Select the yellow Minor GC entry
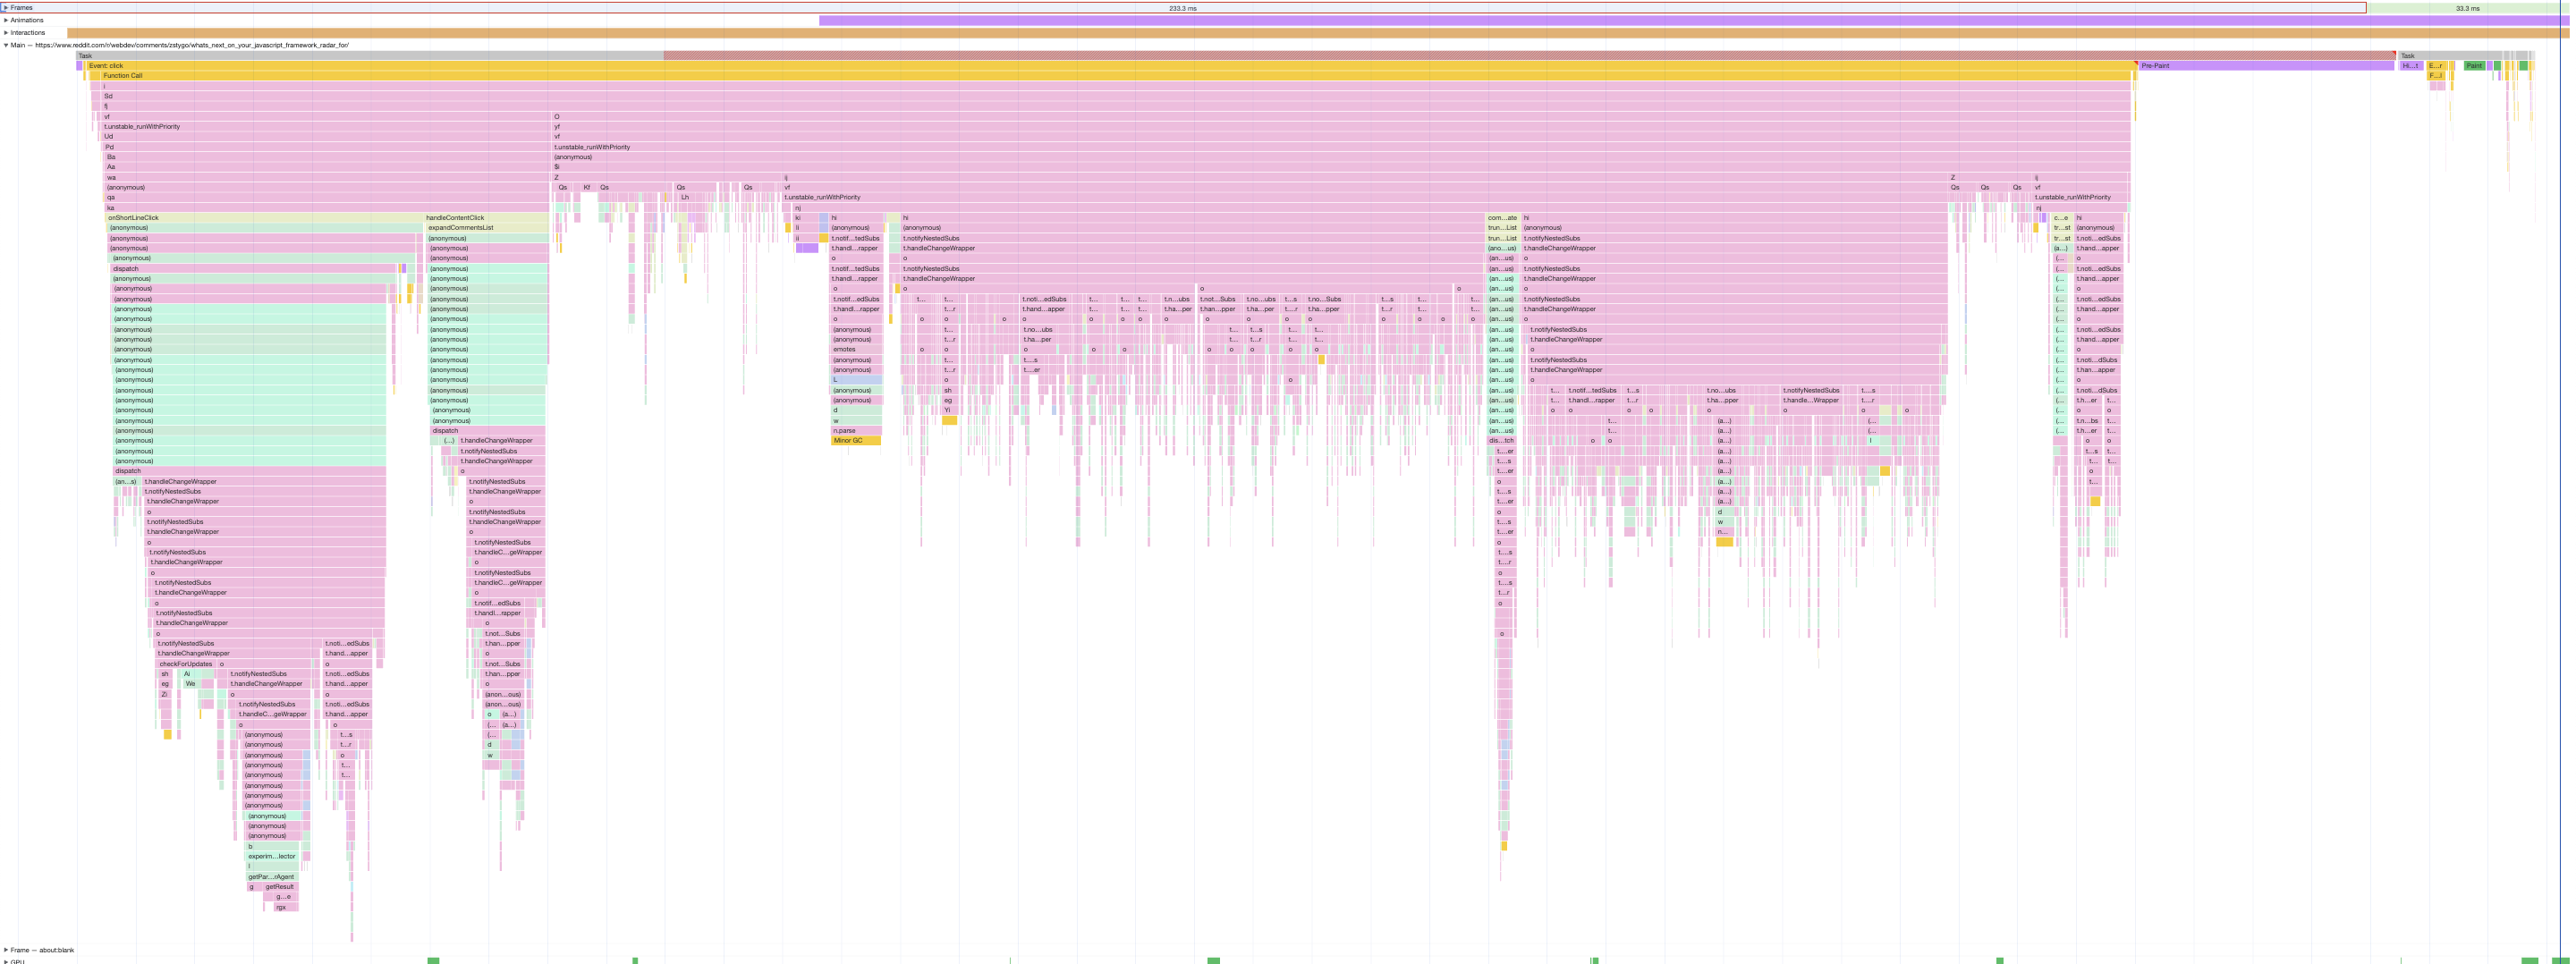The height and width of the screenshot is (964, 2576). tap(855, 441)
